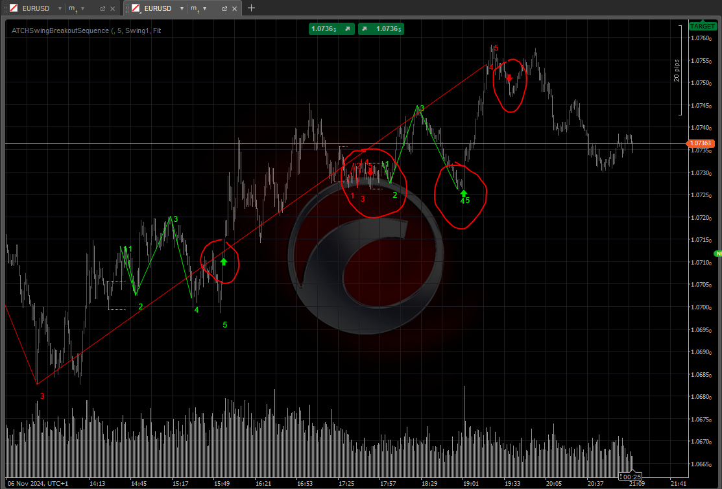
Task: Grab the drag handle of second EURUSD tab
Action: pos(128,8)
